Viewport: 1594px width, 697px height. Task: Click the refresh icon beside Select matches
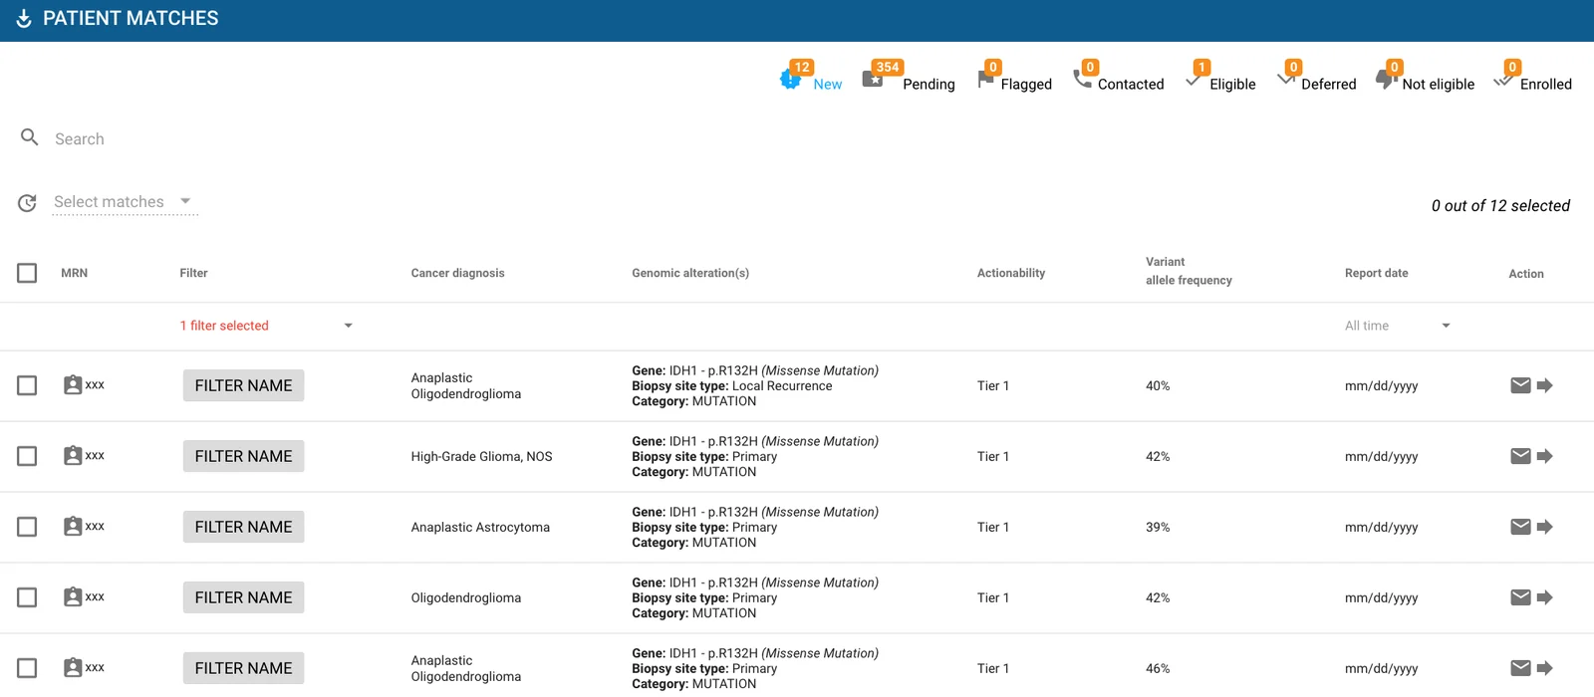[x=28, y=203]
